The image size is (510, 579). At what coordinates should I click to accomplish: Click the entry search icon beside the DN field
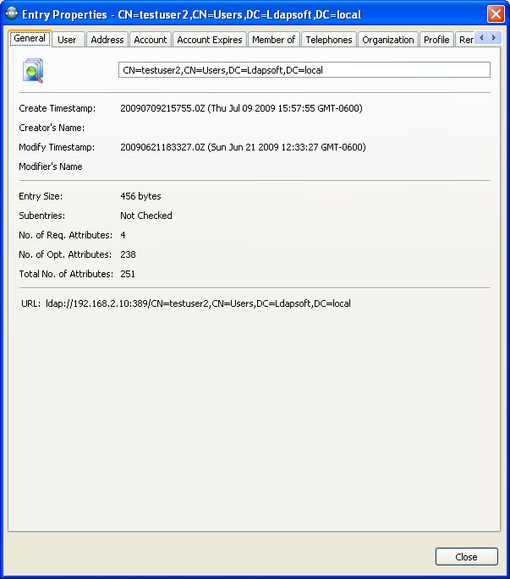pyautogui.click(x=33, y=72)
